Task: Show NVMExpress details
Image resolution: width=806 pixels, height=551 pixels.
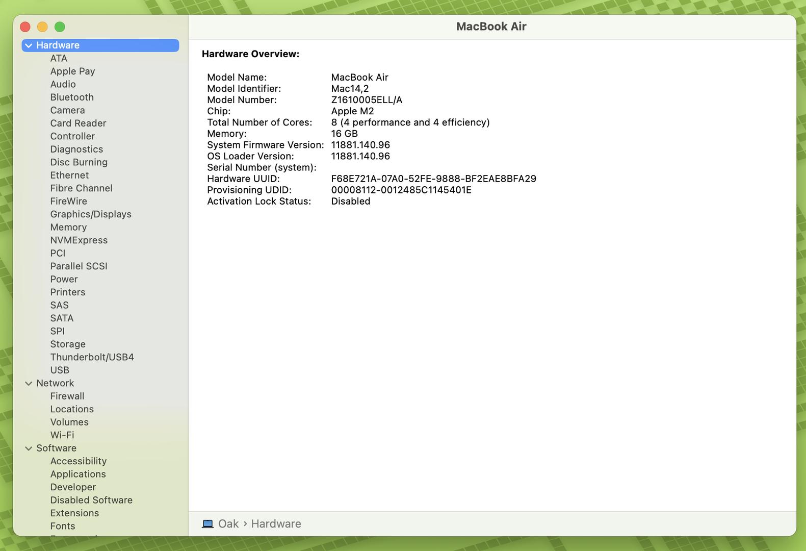Action: click(x=79, y=240)
